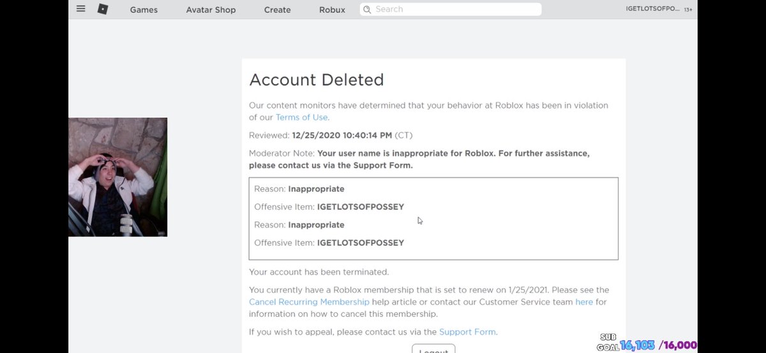Viewport: 766px width, 353px height.
Task: Click the sub goal counter 16,103
Action: click(x=637, y=345)
